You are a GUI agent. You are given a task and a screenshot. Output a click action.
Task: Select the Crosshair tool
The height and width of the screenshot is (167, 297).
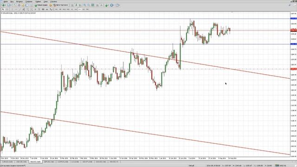(x=7, y=9)
